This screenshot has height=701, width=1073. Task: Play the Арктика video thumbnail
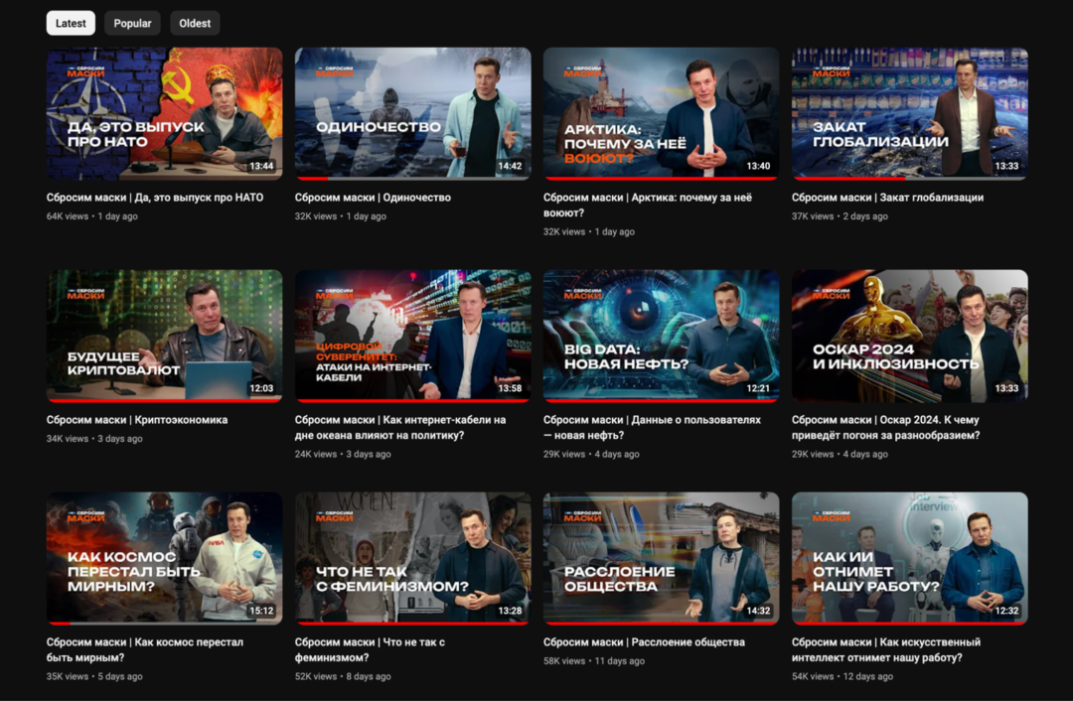coord(661,112)
